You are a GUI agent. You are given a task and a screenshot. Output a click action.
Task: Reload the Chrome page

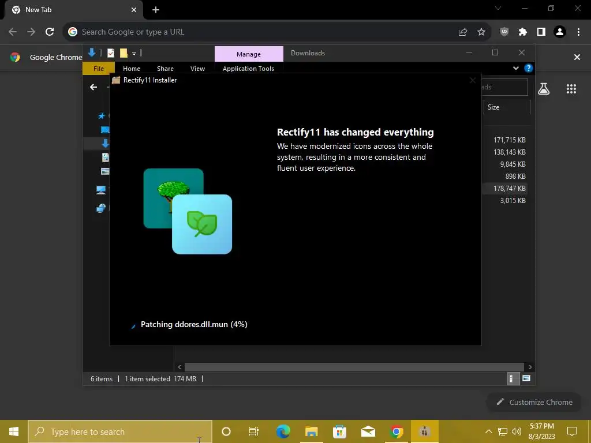50,32
